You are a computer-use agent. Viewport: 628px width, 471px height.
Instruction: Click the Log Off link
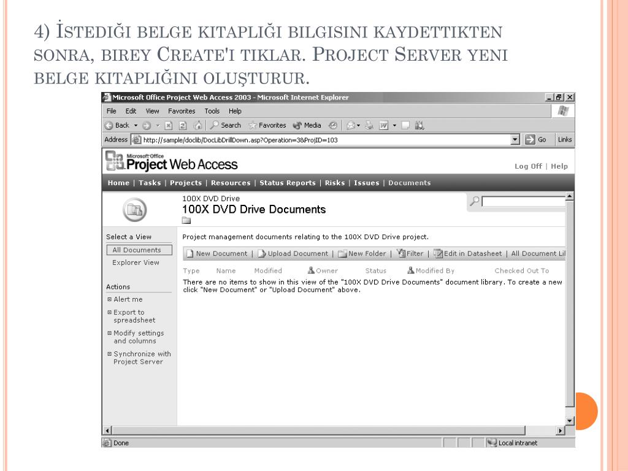[x=528, y=166]
